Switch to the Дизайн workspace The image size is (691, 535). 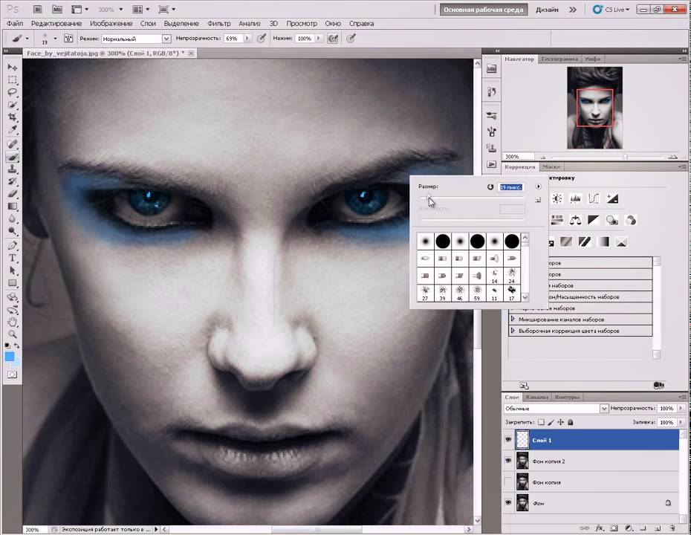click(x=547, y=9)
